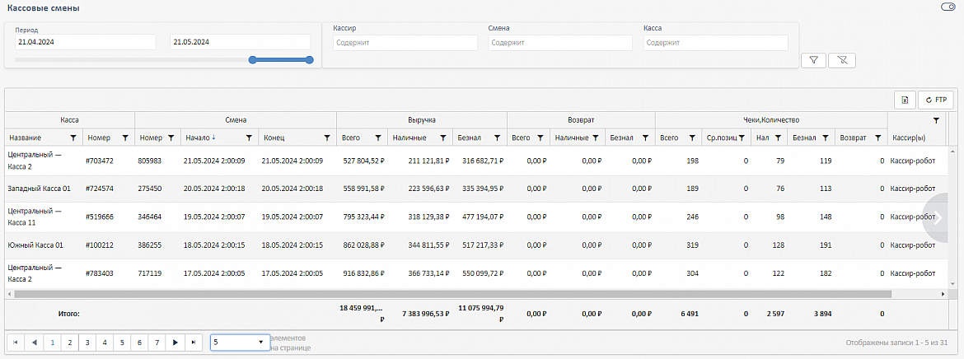Go to first page of results
964x359 pixels.
point(16,343)
